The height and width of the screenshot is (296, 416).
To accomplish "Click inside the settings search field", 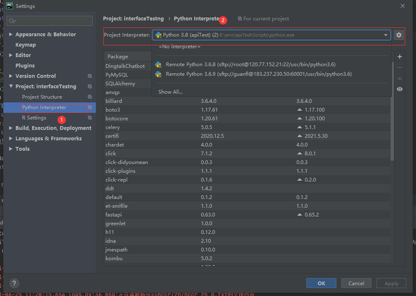I will (x=50, y=21).
